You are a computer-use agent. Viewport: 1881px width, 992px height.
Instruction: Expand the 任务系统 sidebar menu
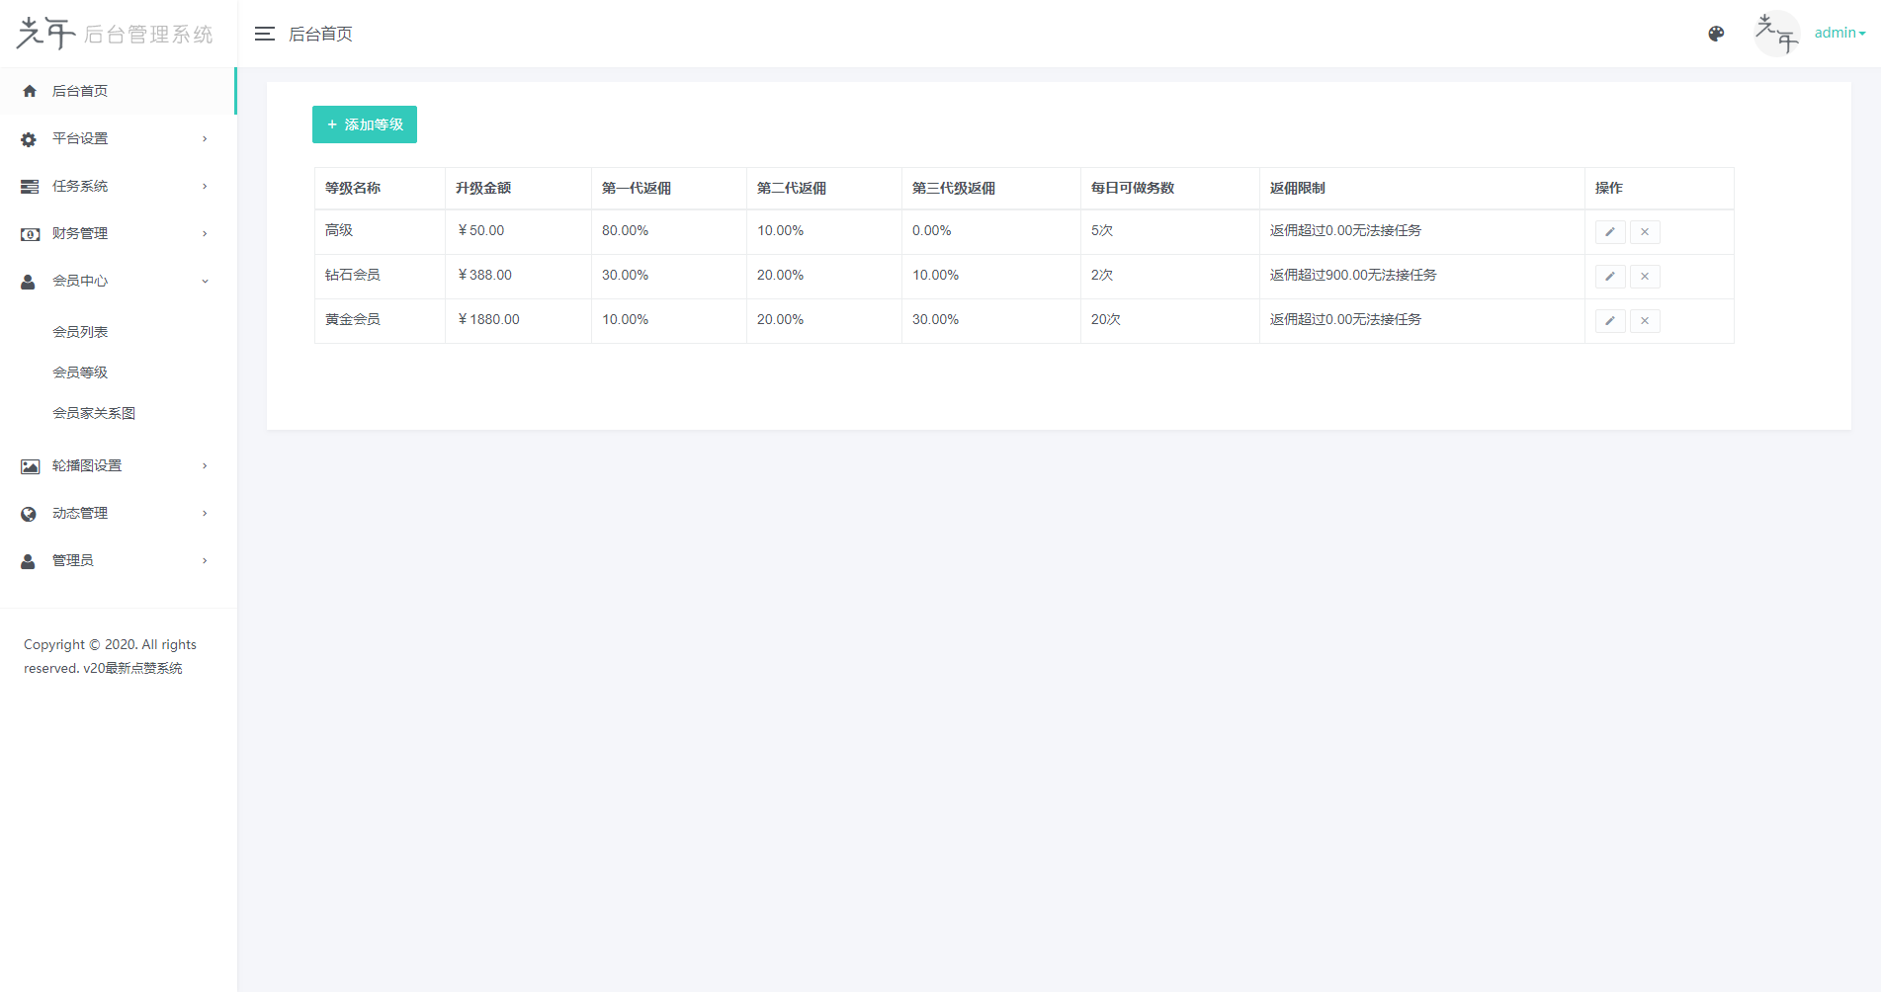(x=117, y=186)
